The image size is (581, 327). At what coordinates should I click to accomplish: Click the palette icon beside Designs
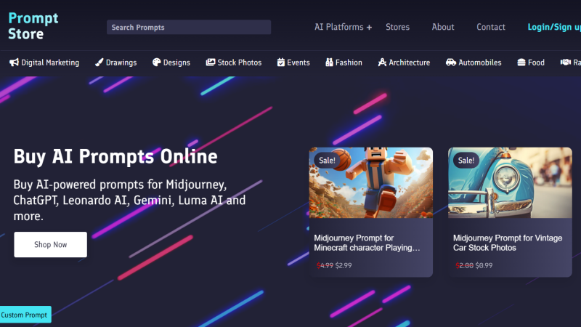[156, 62]
